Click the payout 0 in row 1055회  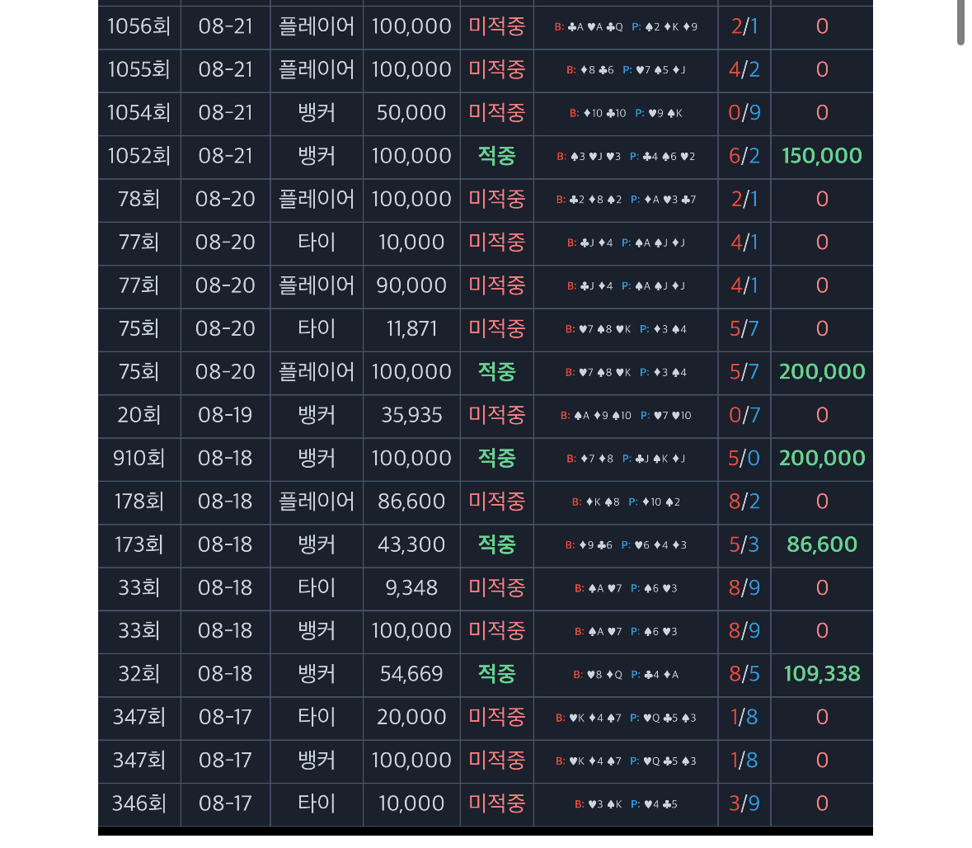tap(822, 69)
